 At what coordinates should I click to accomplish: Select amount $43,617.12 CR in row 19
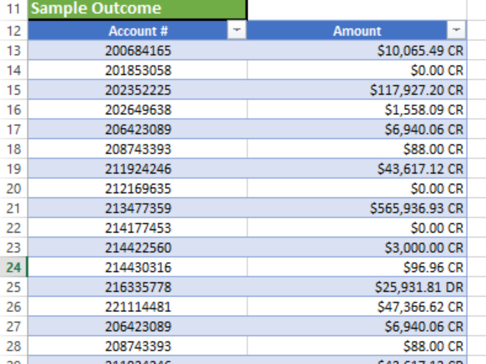click(357, 169)
